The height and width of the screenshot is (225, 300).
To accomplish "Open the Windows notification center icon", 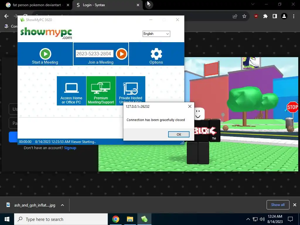I will 290,219.
